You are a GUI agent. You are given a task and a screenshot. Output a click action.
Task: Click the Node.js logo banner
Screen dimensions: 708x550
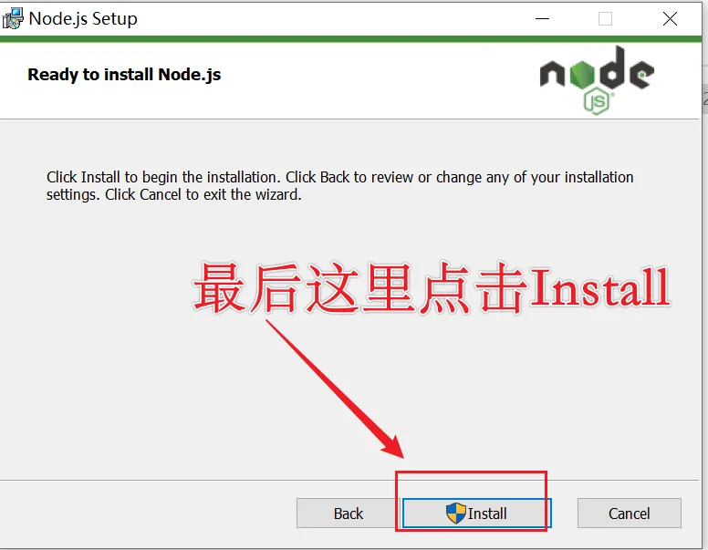point(597,80)
